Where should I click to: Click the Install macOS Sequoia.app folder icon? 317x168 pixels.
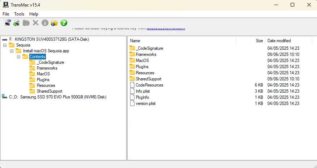click(18, 51)
